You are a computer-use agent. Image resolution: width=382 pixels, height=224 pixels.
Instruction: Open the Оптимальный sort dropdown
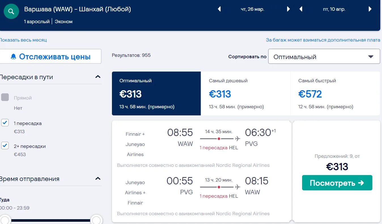324,57
